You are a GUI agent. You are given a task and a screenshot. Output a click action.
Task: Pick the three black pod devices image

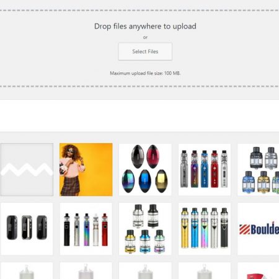pyautogui.click(x=27, y=229)
